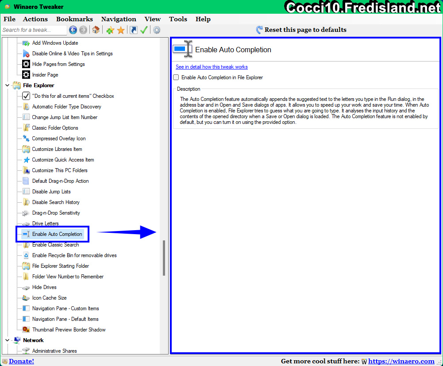Screen dimensions: 443x366
Task: Select Classic Folder Options item
Action: point(55,128)
